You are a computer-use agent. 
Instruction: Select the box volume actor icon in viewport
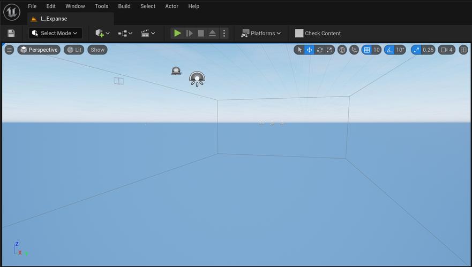click(x=118, y=81)
